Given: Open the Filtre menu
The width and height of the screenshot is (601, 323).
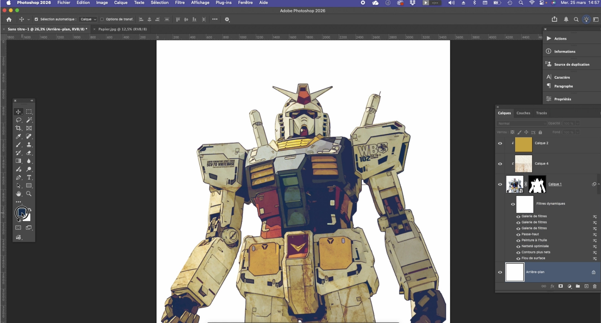Looking at the screenshot, I should tap(180, 3).
